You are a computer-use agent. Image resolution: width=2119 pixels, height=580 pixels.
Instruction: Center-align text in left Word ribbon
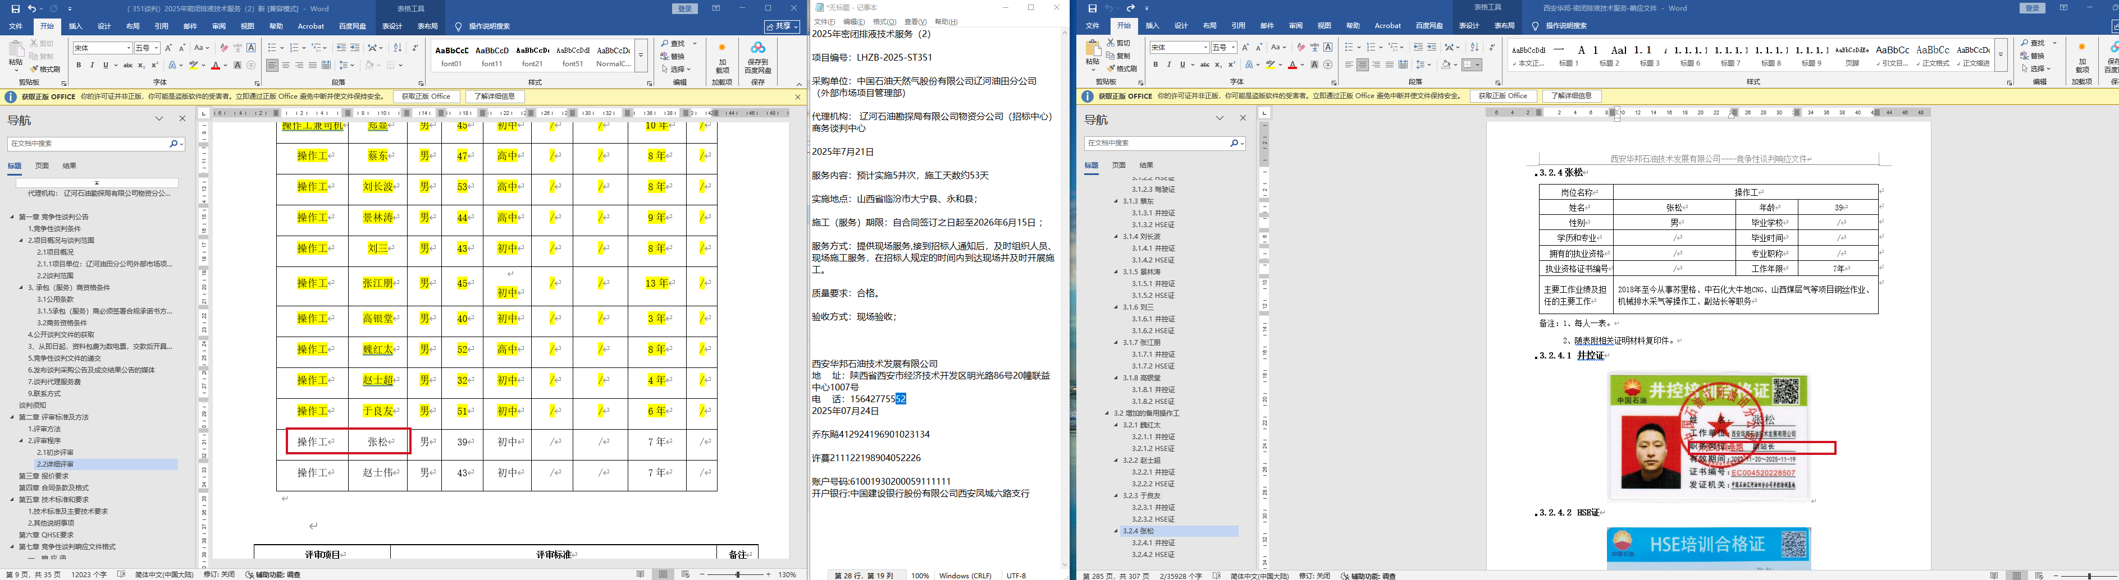click(285, 65)
